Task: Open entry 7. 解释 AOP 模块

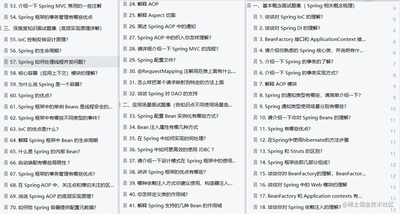Action: [278, 84]
